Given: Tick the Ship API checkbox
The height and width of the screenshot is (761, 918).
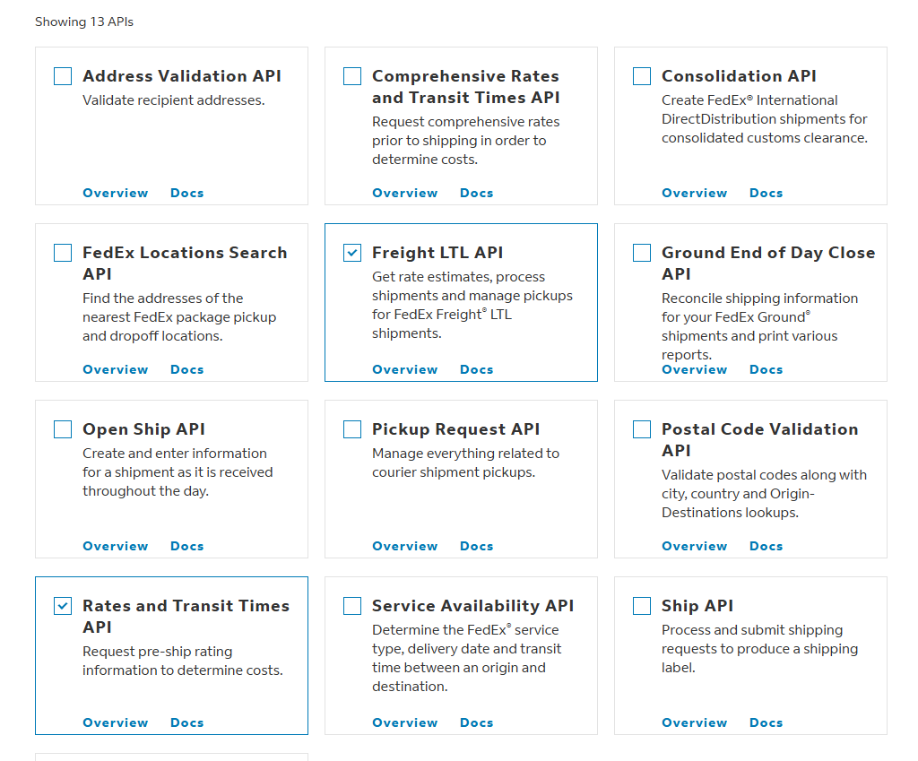Looking at the screenshot, I should pyautogui.click(x=642, y=606).
